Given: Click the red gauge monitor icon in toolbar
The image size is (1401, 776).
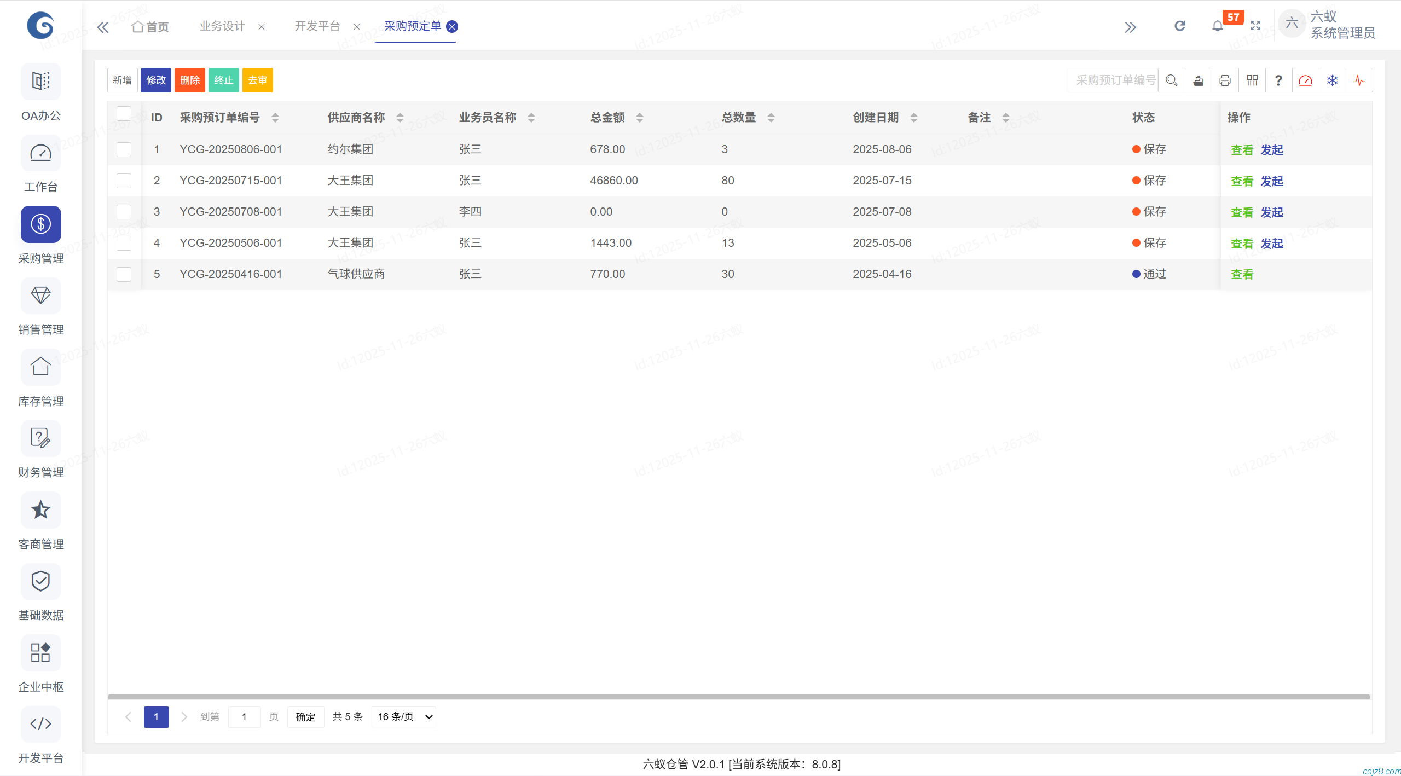Looking at the screenshot, I should [1306, 80].
